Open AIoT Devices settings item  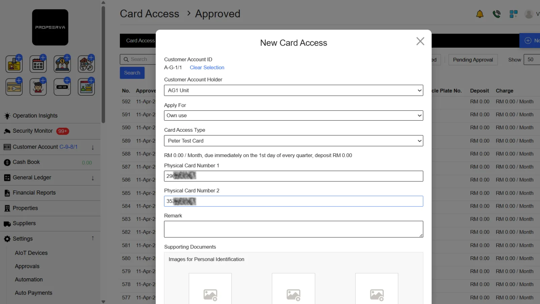[x=31, y=253]
